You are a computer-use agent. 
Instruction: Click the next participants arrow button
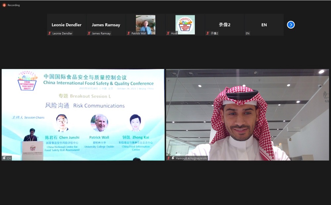291,25
